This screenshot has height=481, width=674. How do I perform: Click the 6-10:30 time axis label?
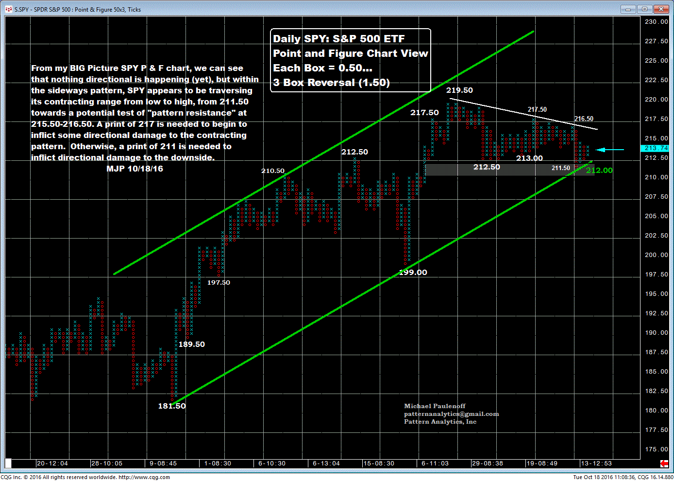[272, 464]
